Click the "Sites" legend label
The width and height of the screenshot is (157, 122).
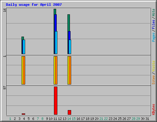pos(153,80)
